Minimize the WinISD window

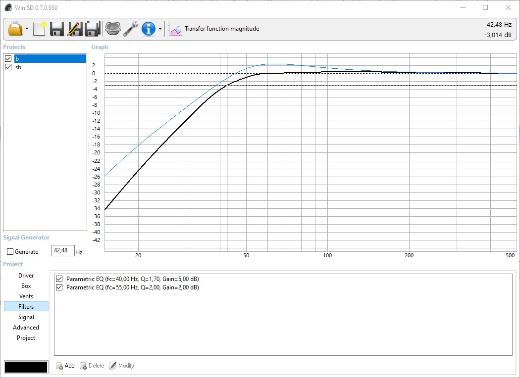pos(463,7)
